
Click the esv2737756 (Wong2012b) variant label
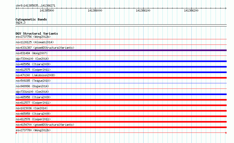point(33,37)
